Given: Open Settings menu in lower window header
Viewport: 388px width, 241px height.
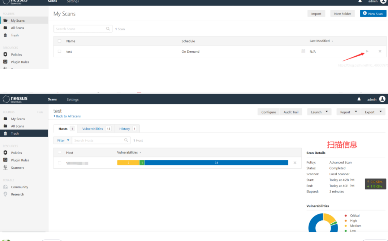Looking at the screenshot, I should point(73,99).
